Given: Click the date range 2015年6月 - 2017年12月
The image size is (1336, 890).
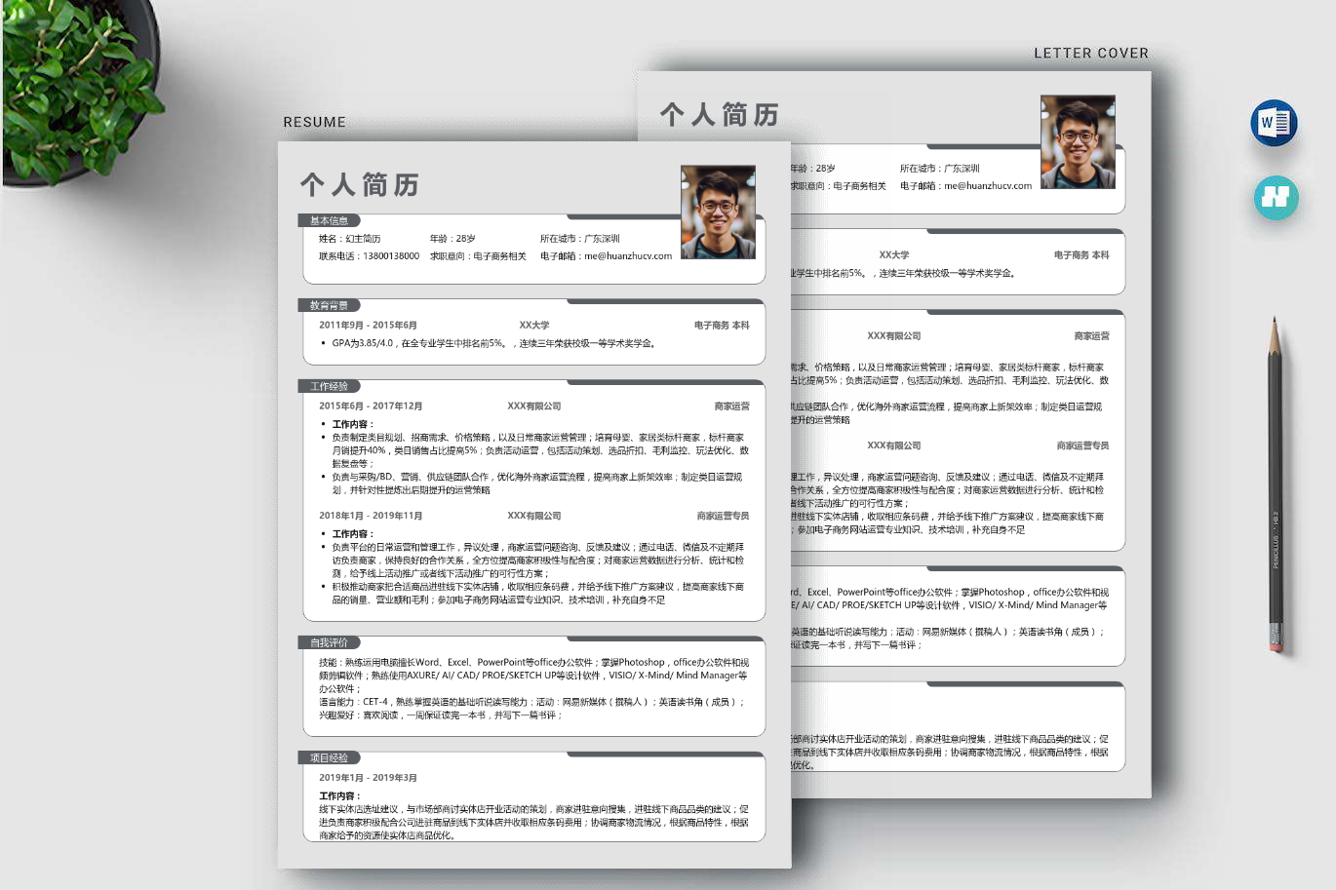Looking at the screenshot, I should click(371, 406).
